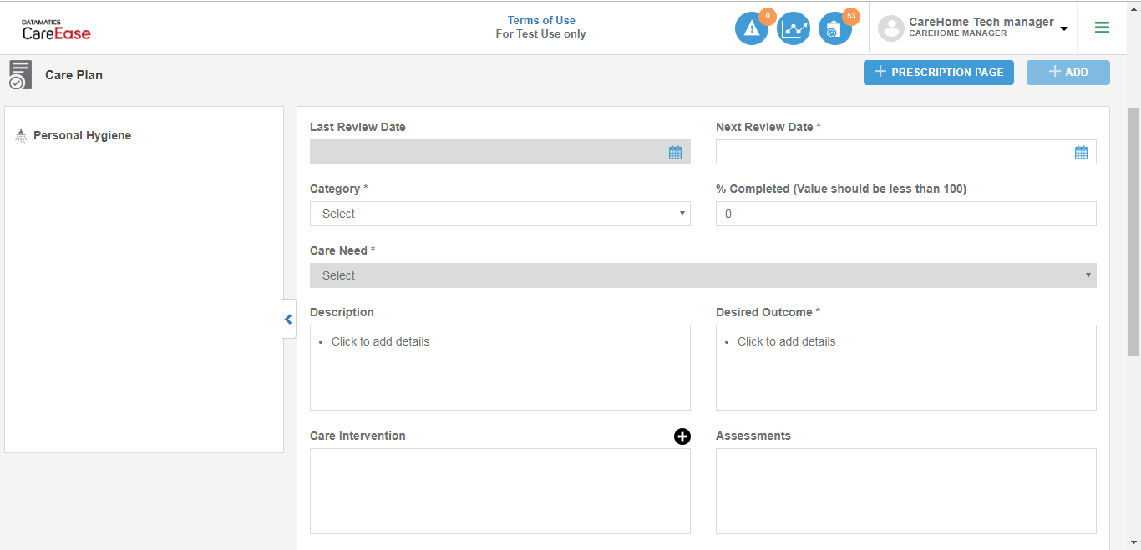Expand the CareHome Tech manager account menu
Screen dimensions: 1141x550
pos(1062,28)
